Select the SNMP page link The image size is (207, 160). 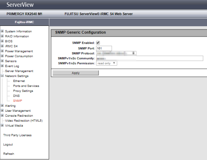point(18,101)
